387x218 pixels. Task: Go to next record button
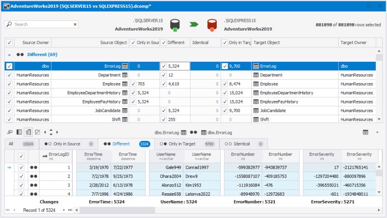pyautogui.click(x=64, y=210)
